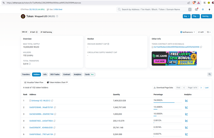
Task: Copy the token contract address
Action: pyautogui.click(x=201, y=47)
